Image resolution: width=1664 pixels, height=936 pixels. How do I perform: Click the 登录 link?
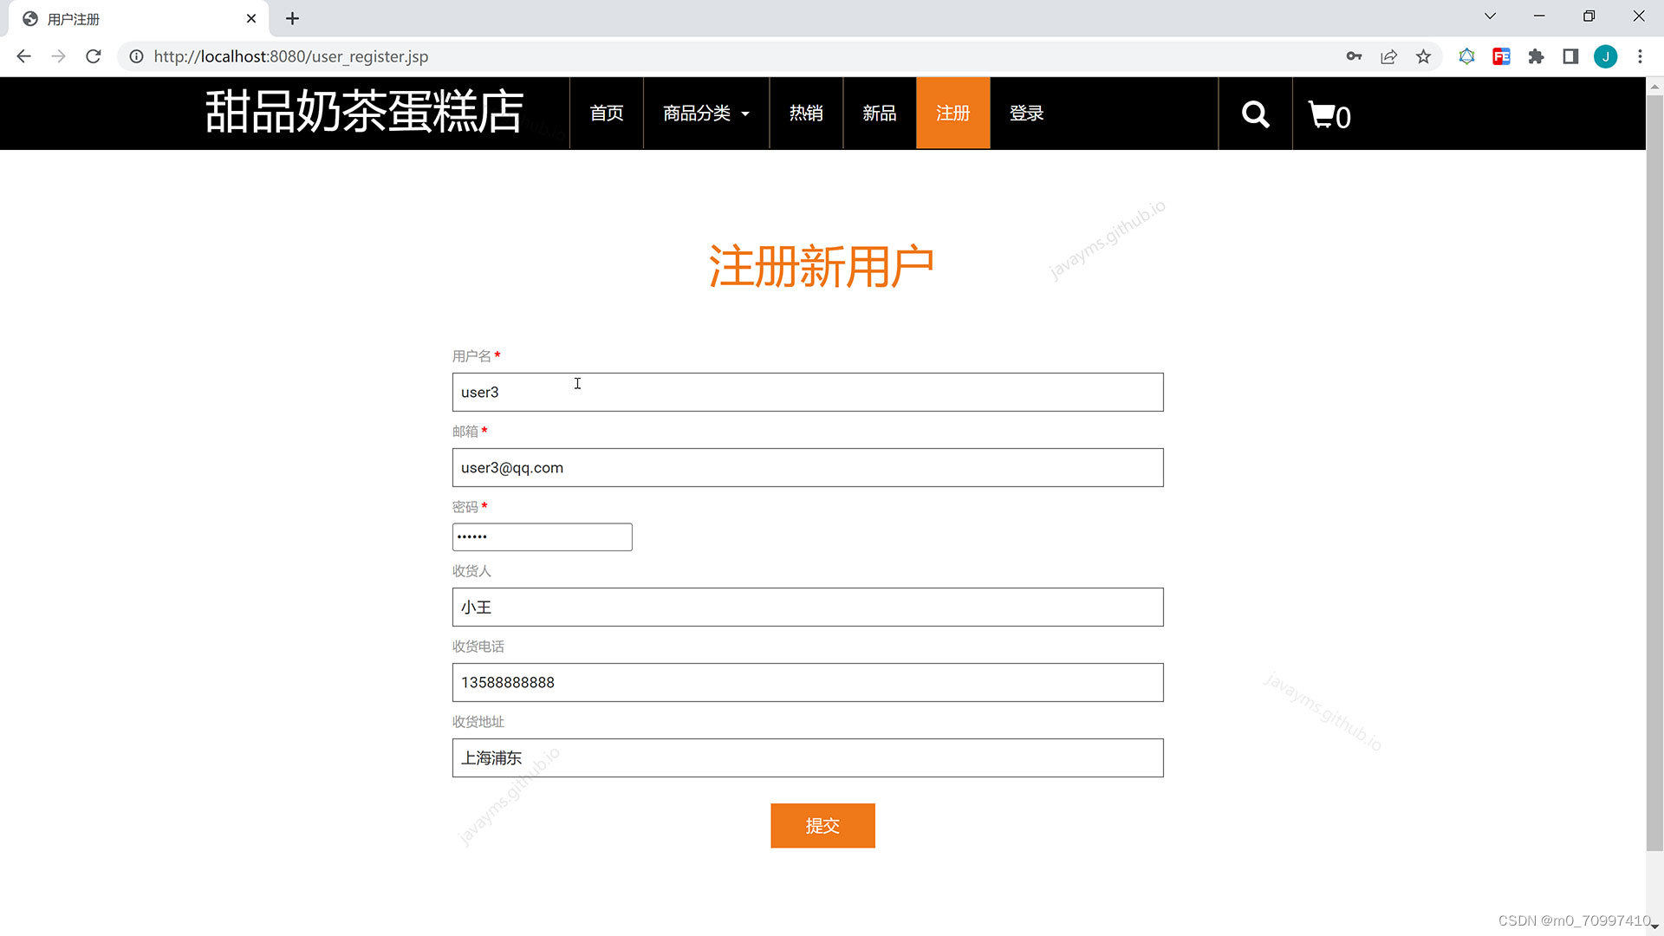(1026, 114)
